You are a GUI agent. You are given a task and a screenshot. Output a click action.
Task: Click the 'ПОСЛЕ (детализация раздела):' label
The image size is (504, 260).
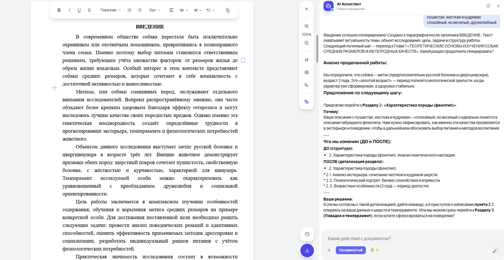pyautogui.click(x=353, y=161)
